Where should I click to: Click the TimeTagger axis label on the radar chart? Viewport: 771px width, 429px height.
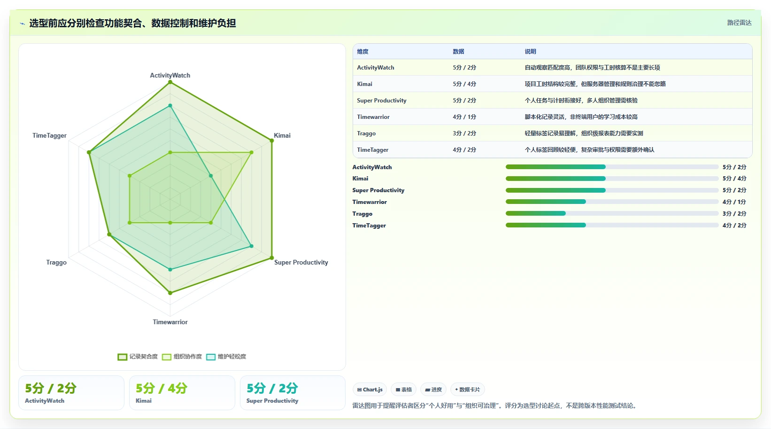[x=49, y=135]
